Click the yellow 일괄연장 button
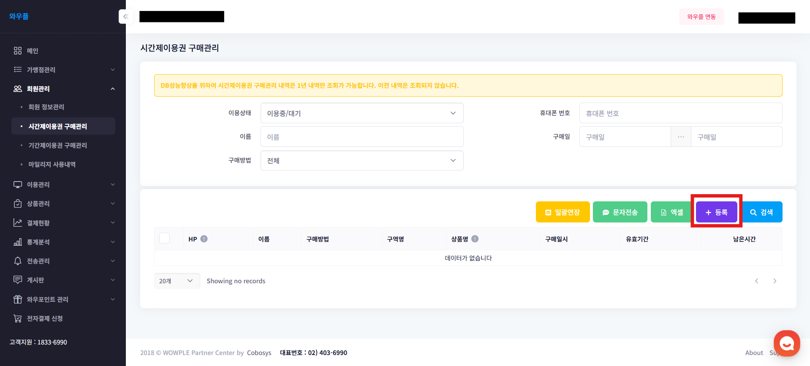 point(563,212)
